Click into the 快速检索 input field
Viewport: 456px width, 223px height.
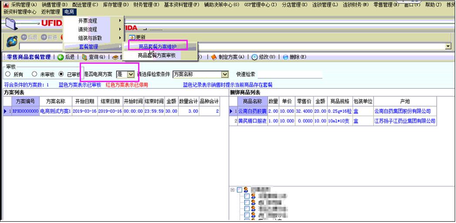pyautogui.click(x=290, y=74)
